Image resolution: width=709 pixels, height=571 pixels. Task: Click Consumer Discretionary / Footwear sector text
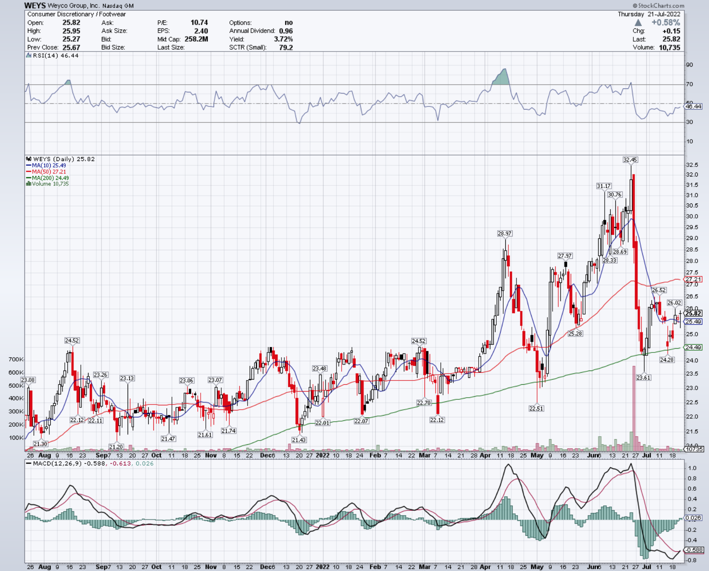[x=76, y=14]
